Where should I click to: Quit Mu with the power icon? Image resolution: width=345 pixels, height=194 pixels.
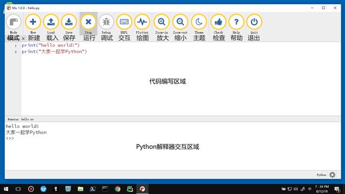[254, 22]
